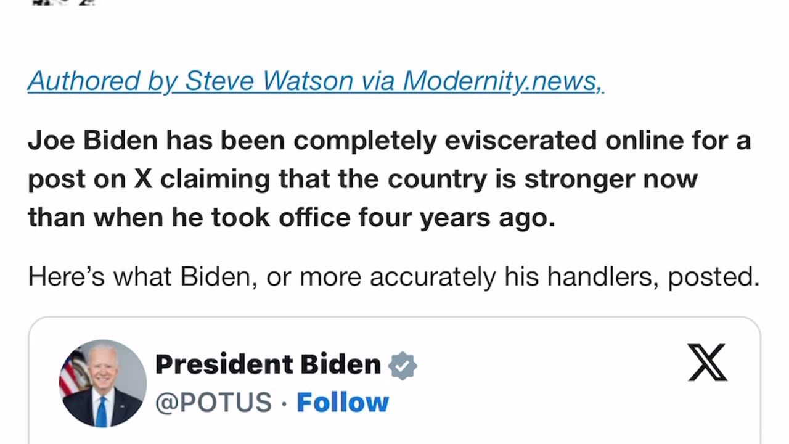Image resolution: width=789 pixels, height=444 pixels.
Task: Click the partially visible image at top
Action: point(64,2)
